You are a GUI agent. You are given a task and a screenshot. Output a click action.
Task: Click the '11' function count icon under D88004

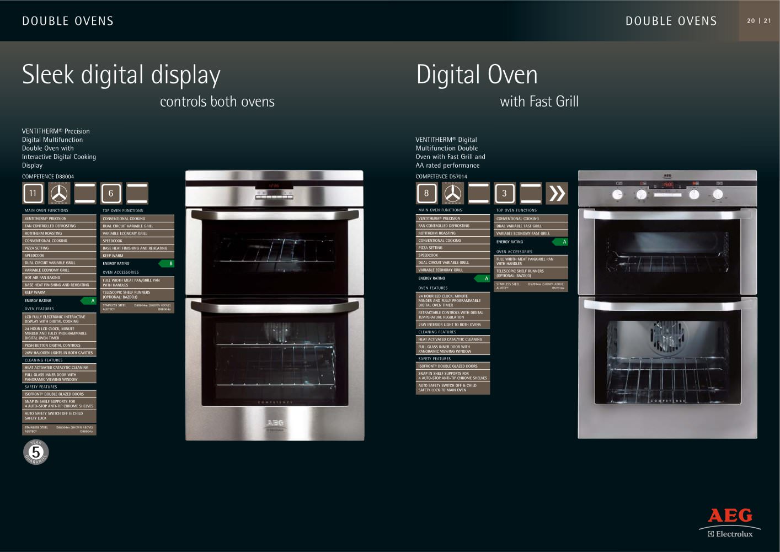tap(33, 193)
